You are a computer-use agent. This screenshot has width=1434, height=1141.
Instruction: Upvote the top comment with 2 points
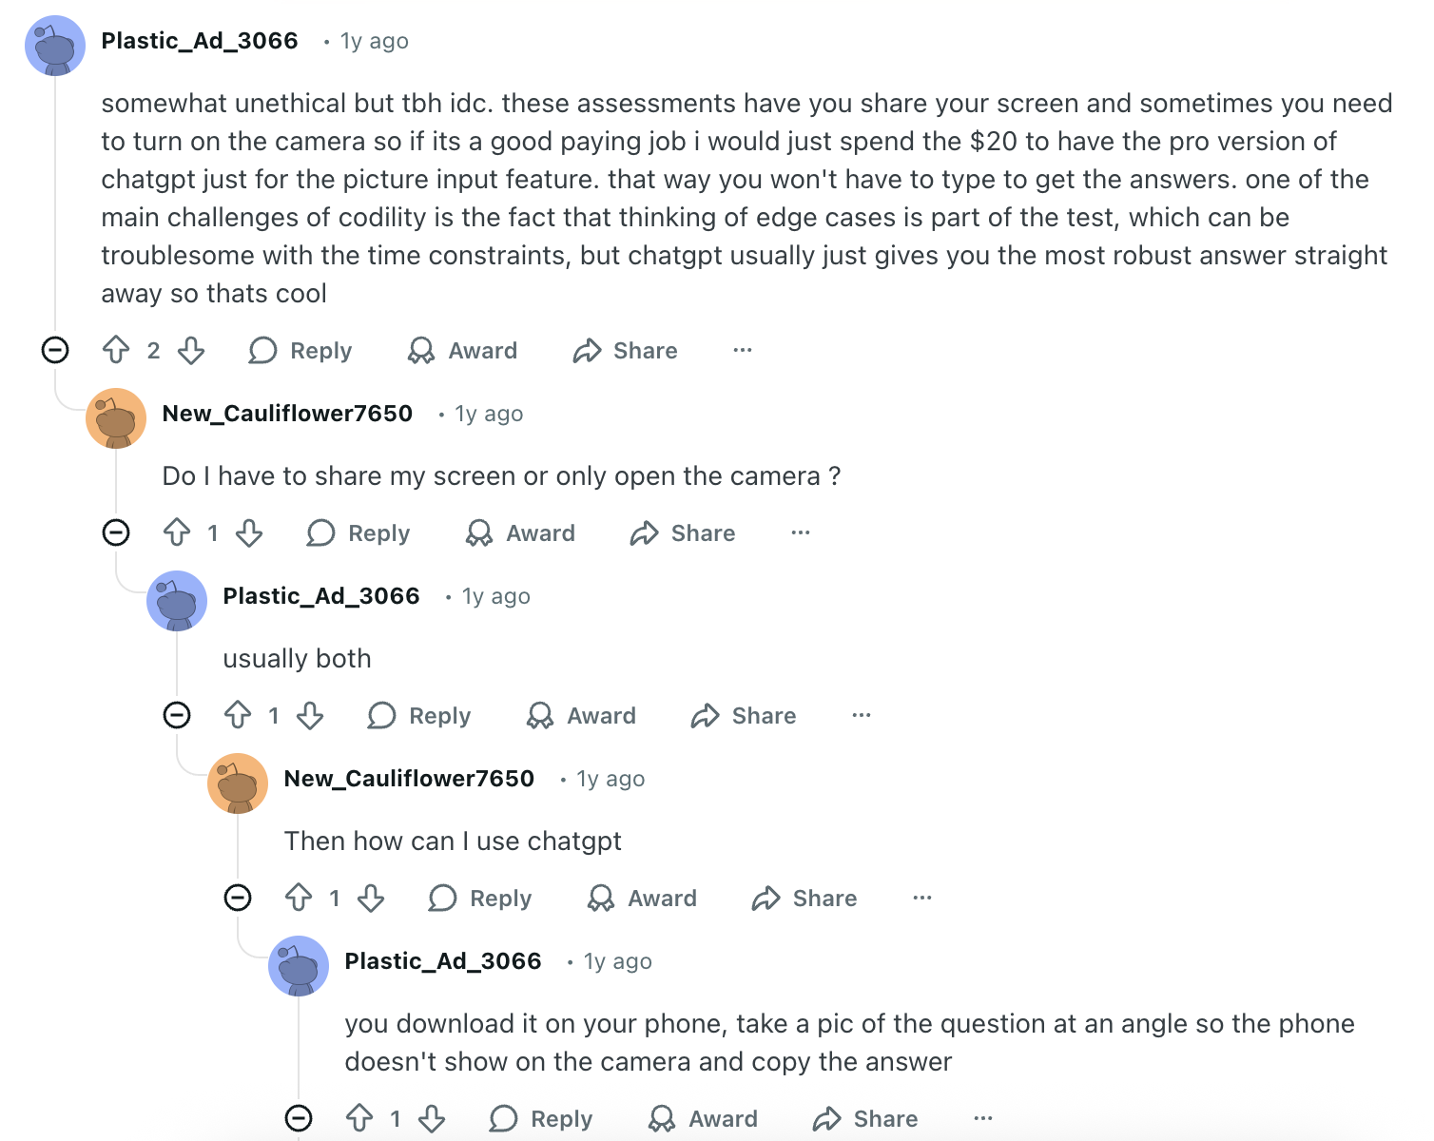click(x=116, y=350)
